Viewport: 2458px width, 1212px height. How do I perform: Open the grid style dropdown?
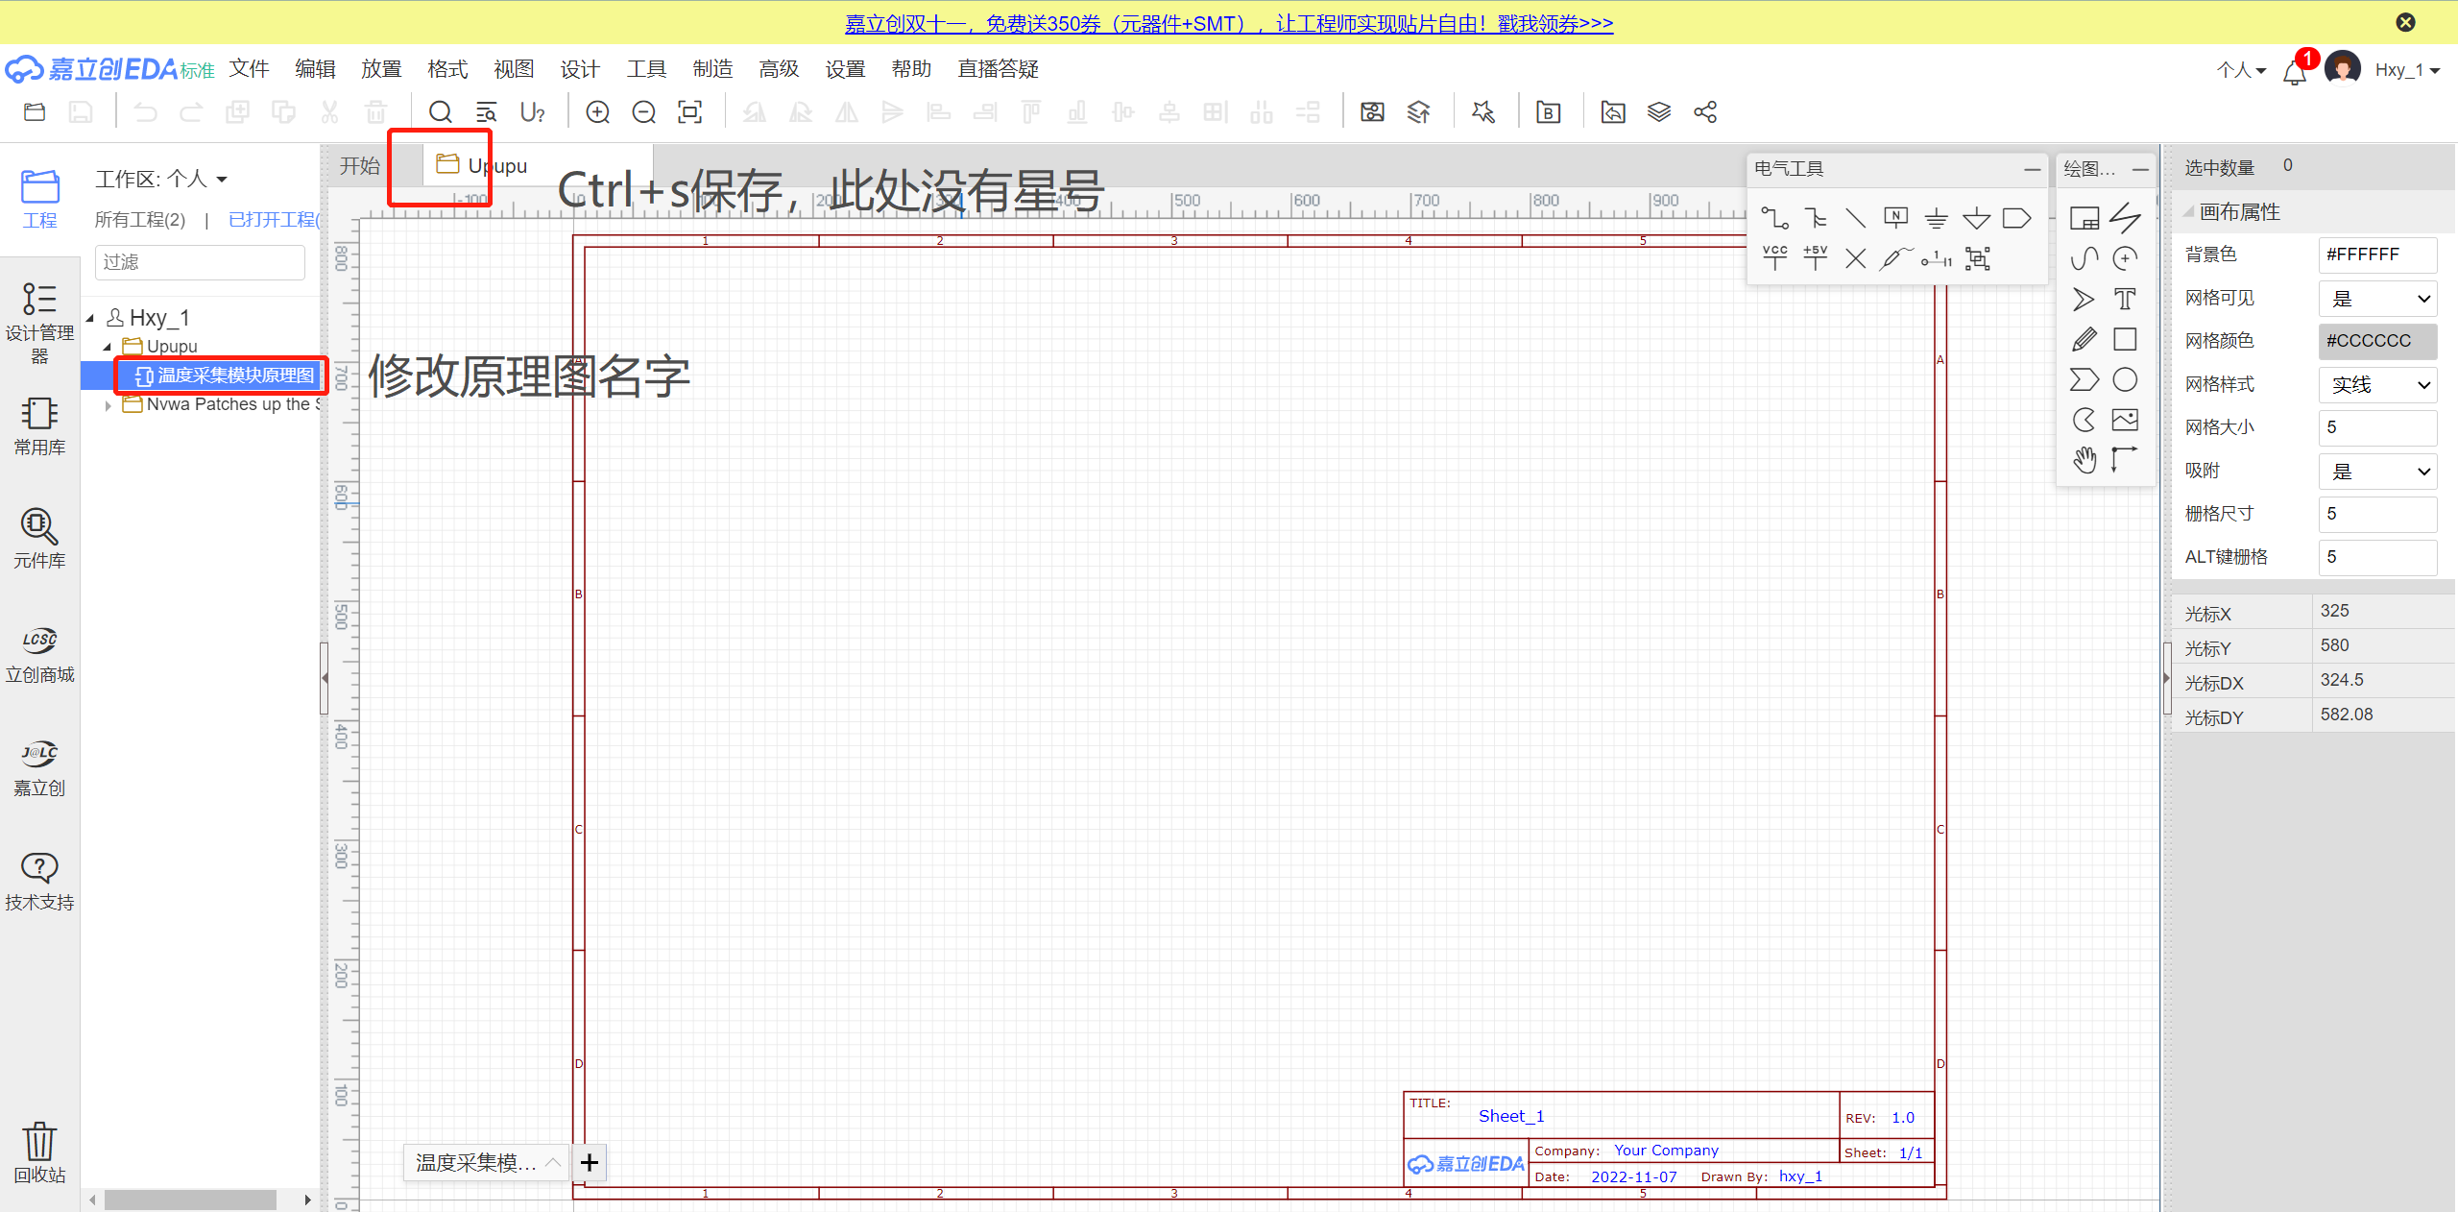[x=2377, y=385]
